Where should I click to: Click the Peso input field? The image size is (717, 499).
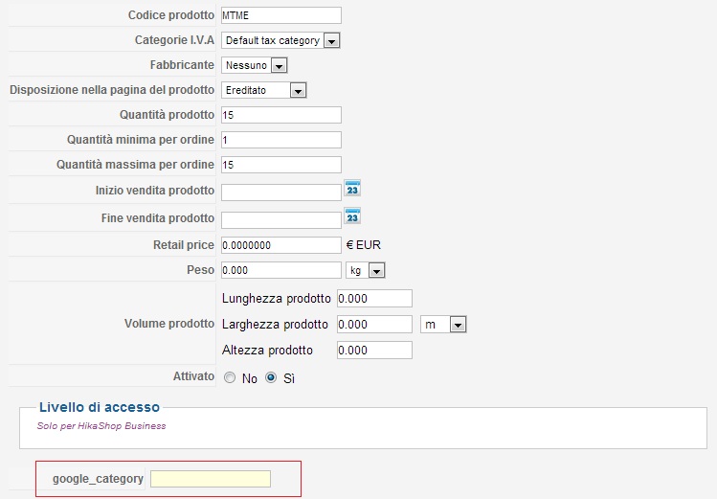(280, 270)
